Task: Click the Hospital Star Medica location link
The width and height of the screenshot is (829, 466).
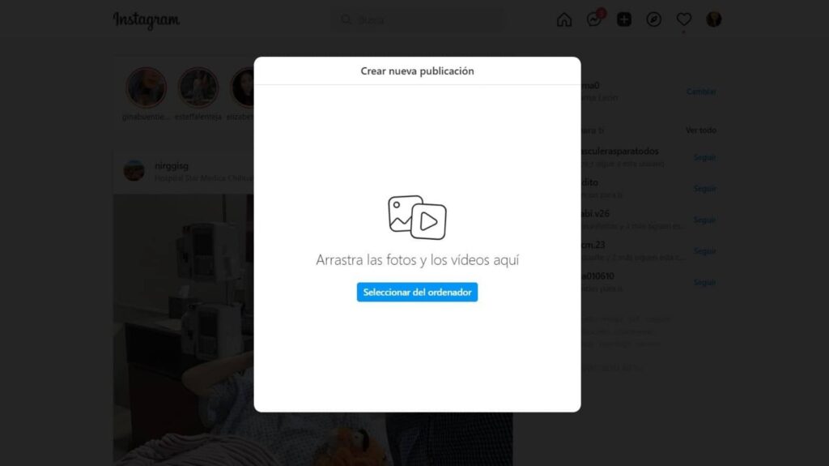Action: click(x=204, y=178)
